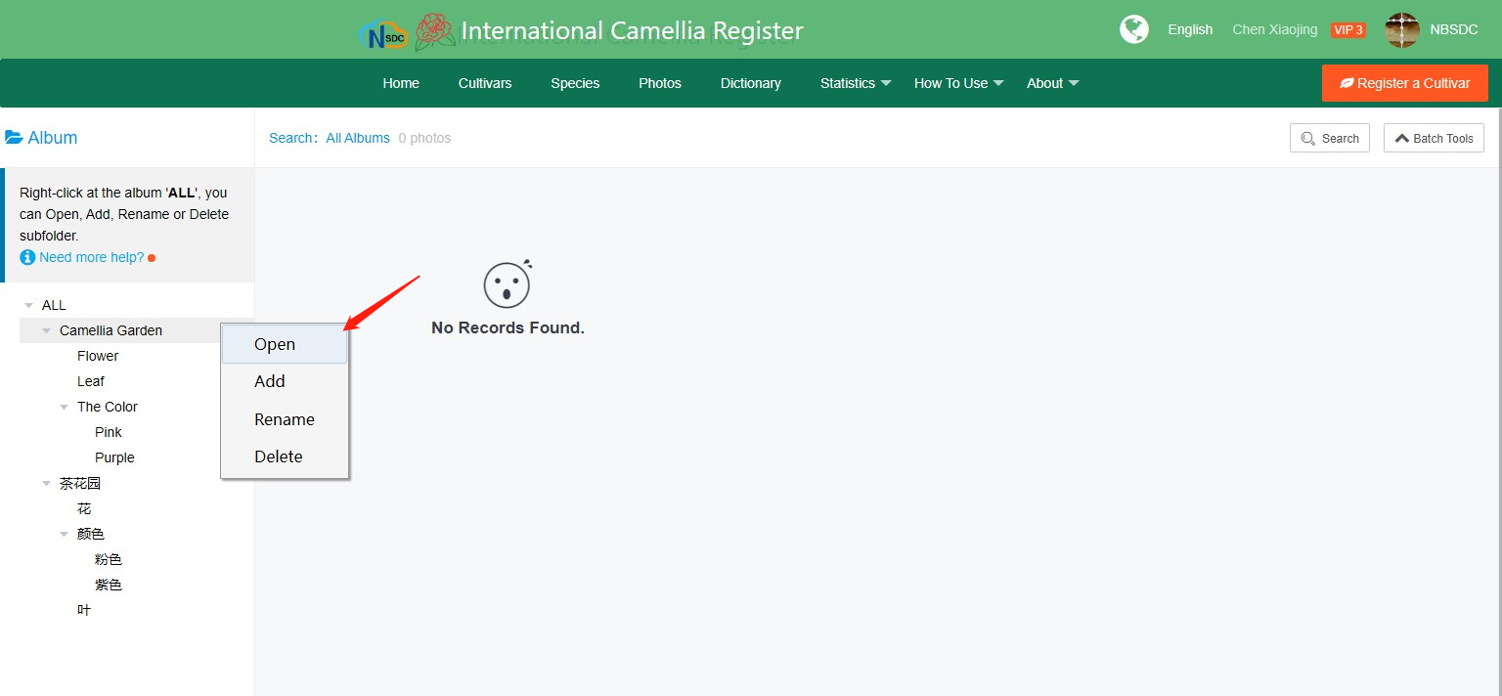This screenshot has height=696, width=1502.
Task: Select the 叶 album
Action: (84, 610)
